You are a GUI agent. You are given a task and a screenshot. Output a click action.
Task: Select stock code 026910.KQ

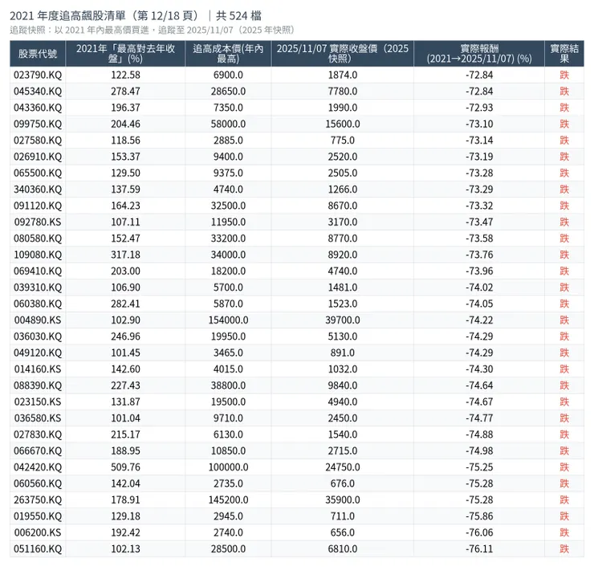pyautogui.click(x=38, y=157)
